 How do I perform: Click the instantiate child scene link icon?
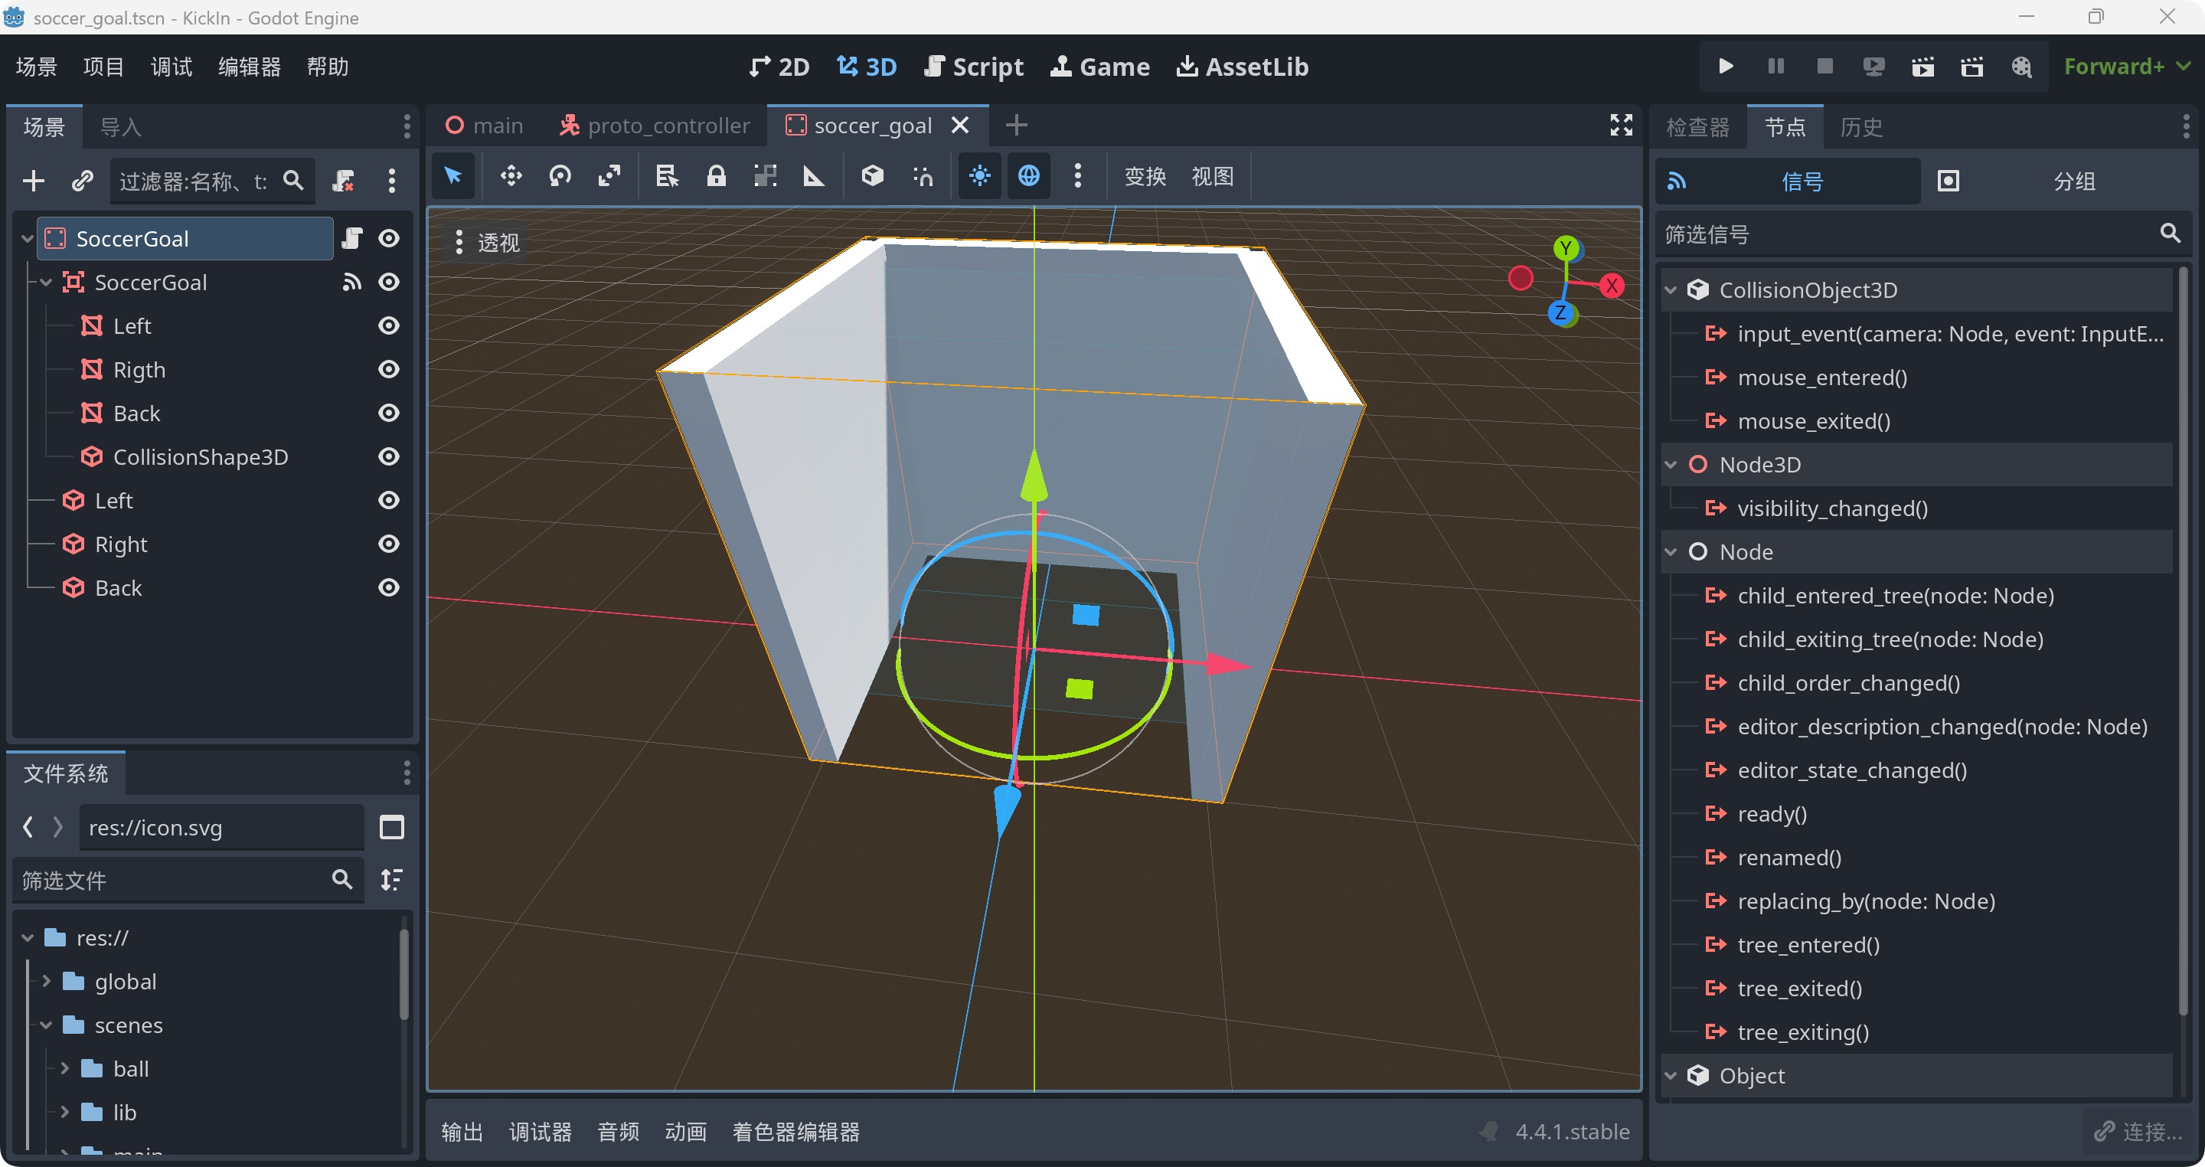tap(82, 181)
